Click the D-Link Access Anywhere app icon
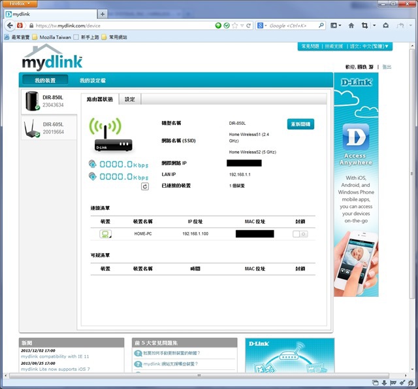The image size is (418, 389). click(x=356, y=137)
